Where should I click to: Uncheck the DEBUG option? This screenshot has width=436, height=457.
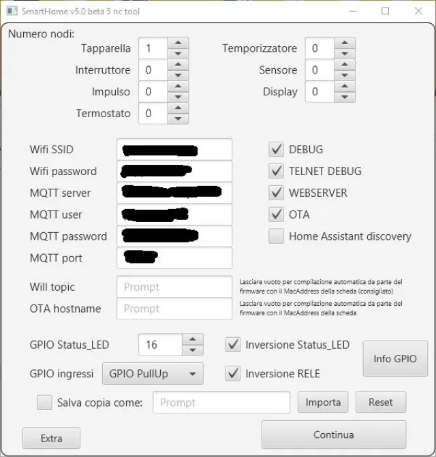pos(276,149)
